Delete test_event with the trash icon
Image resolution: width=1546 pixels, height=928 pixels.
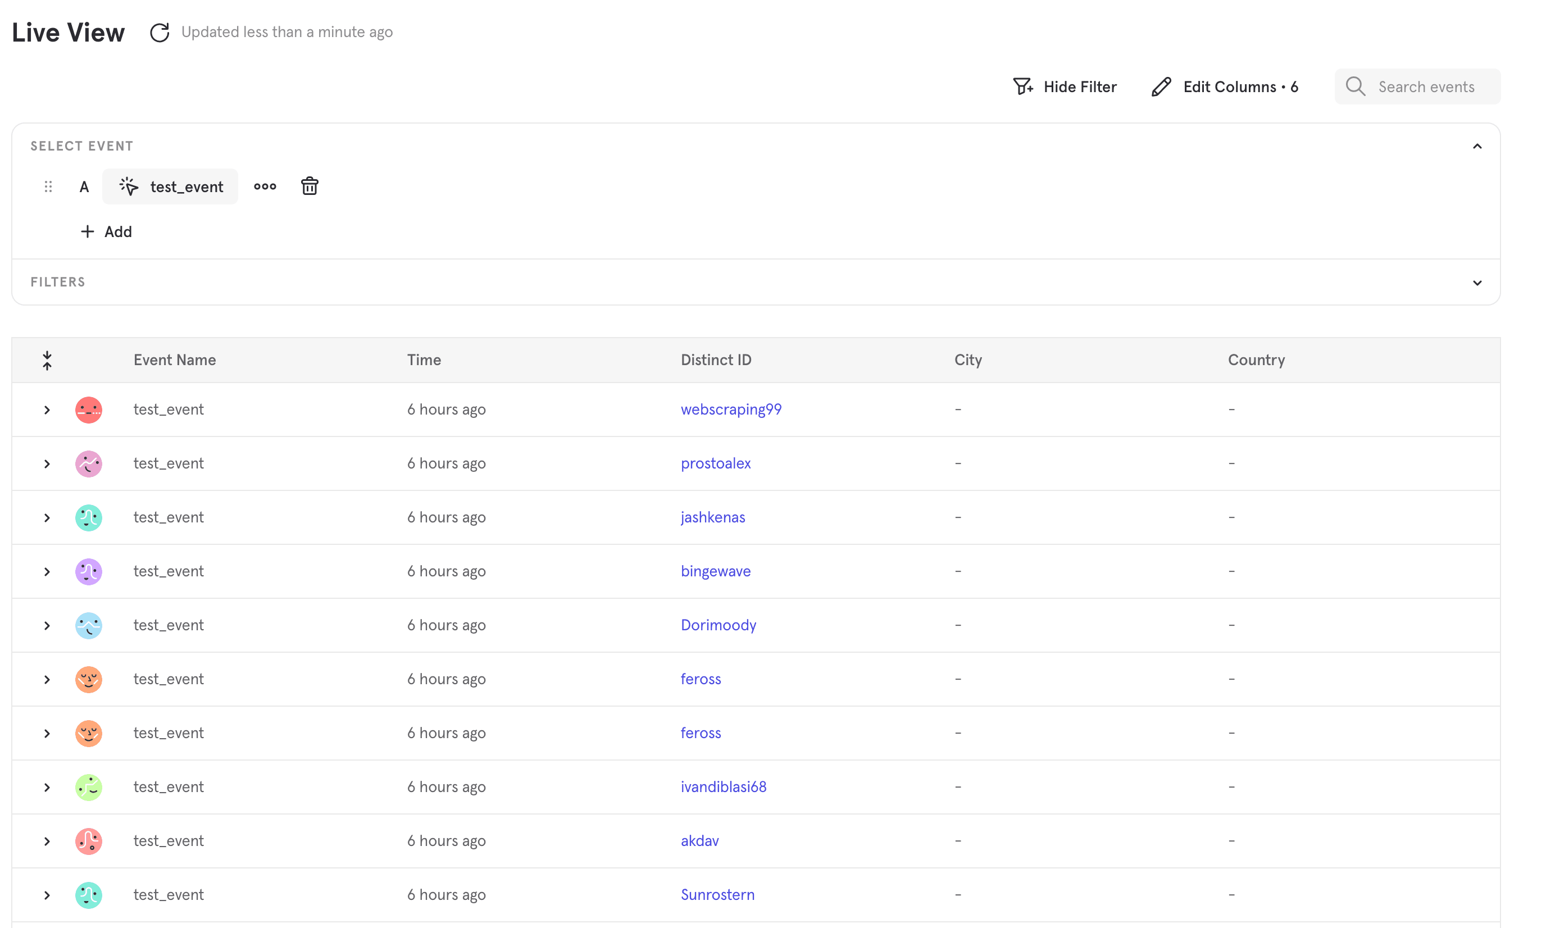(x=310, y=186)
